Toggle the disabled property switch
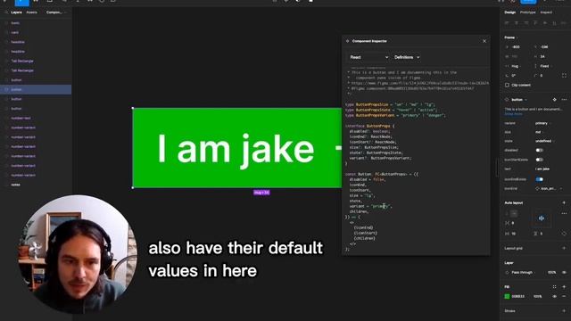571x321 pixels. pos(539,150)
